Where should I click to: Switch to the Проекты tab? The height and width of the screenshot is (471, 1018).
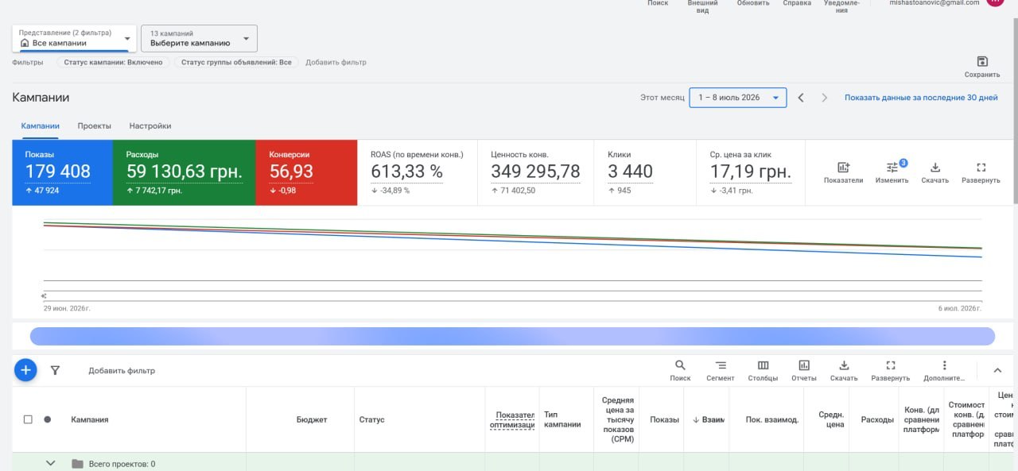94,125
